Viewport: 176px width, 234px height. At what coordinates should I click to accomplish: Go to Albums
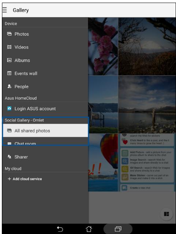pyautogui.click(x=45, y=60)
